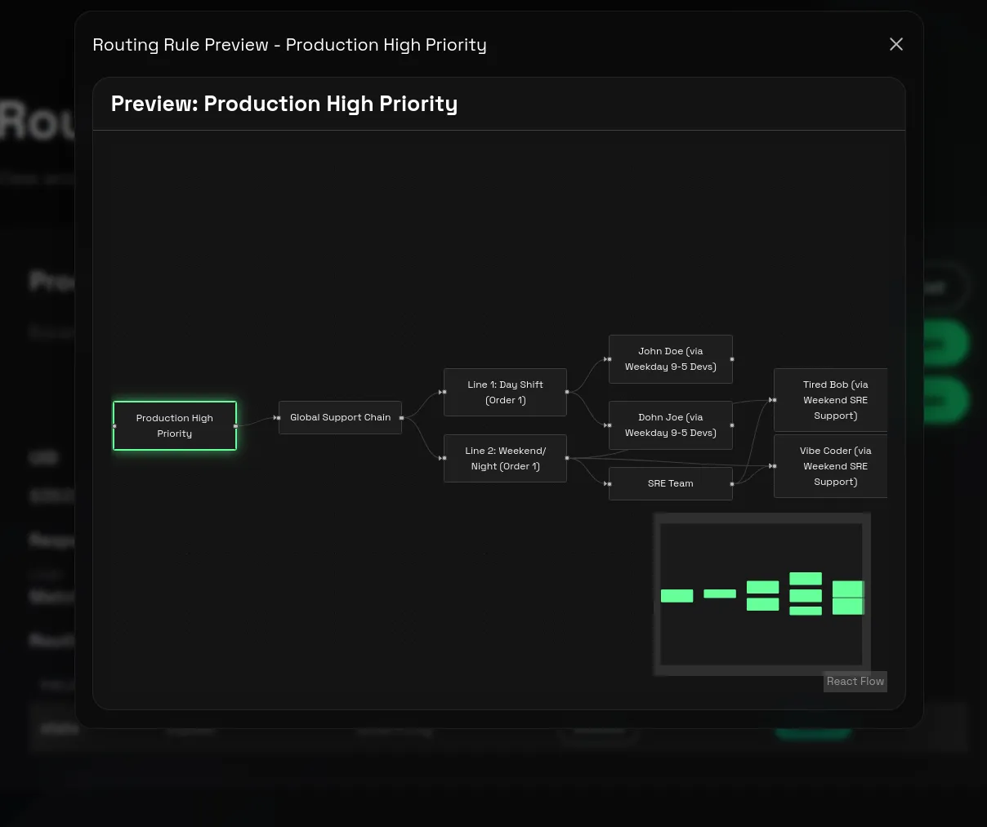Open the React Flow attribution link
The image size is (987, 827).
click(855, 681)
